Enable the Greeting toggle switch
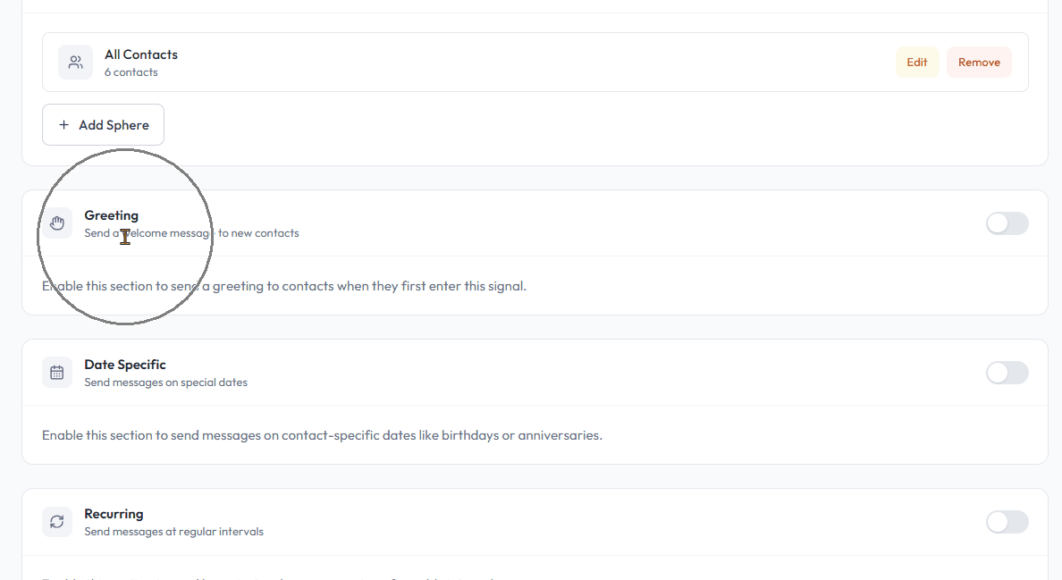The height and width of the screenshot is (580, 1062). [x=1007, y=223]
